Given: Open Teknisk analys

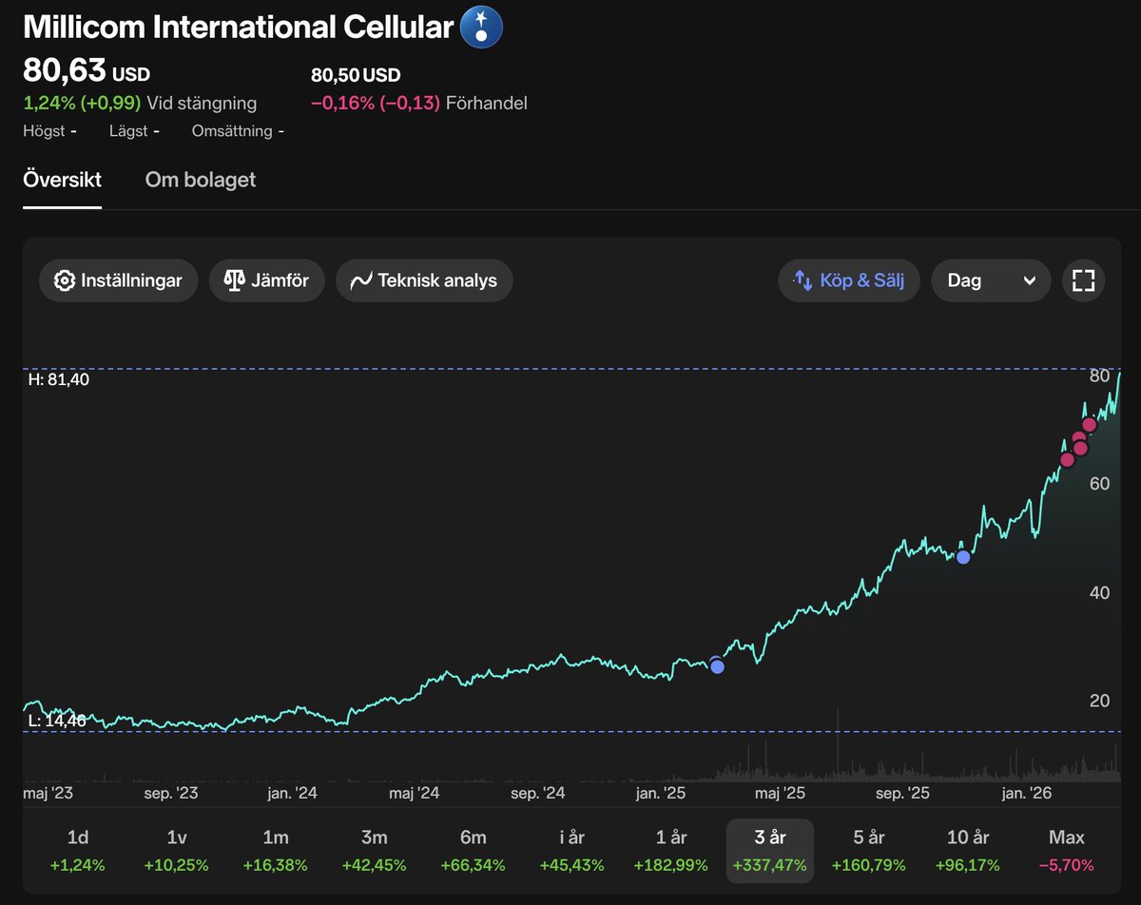Looking at the screenshot, I should point(424,280).
